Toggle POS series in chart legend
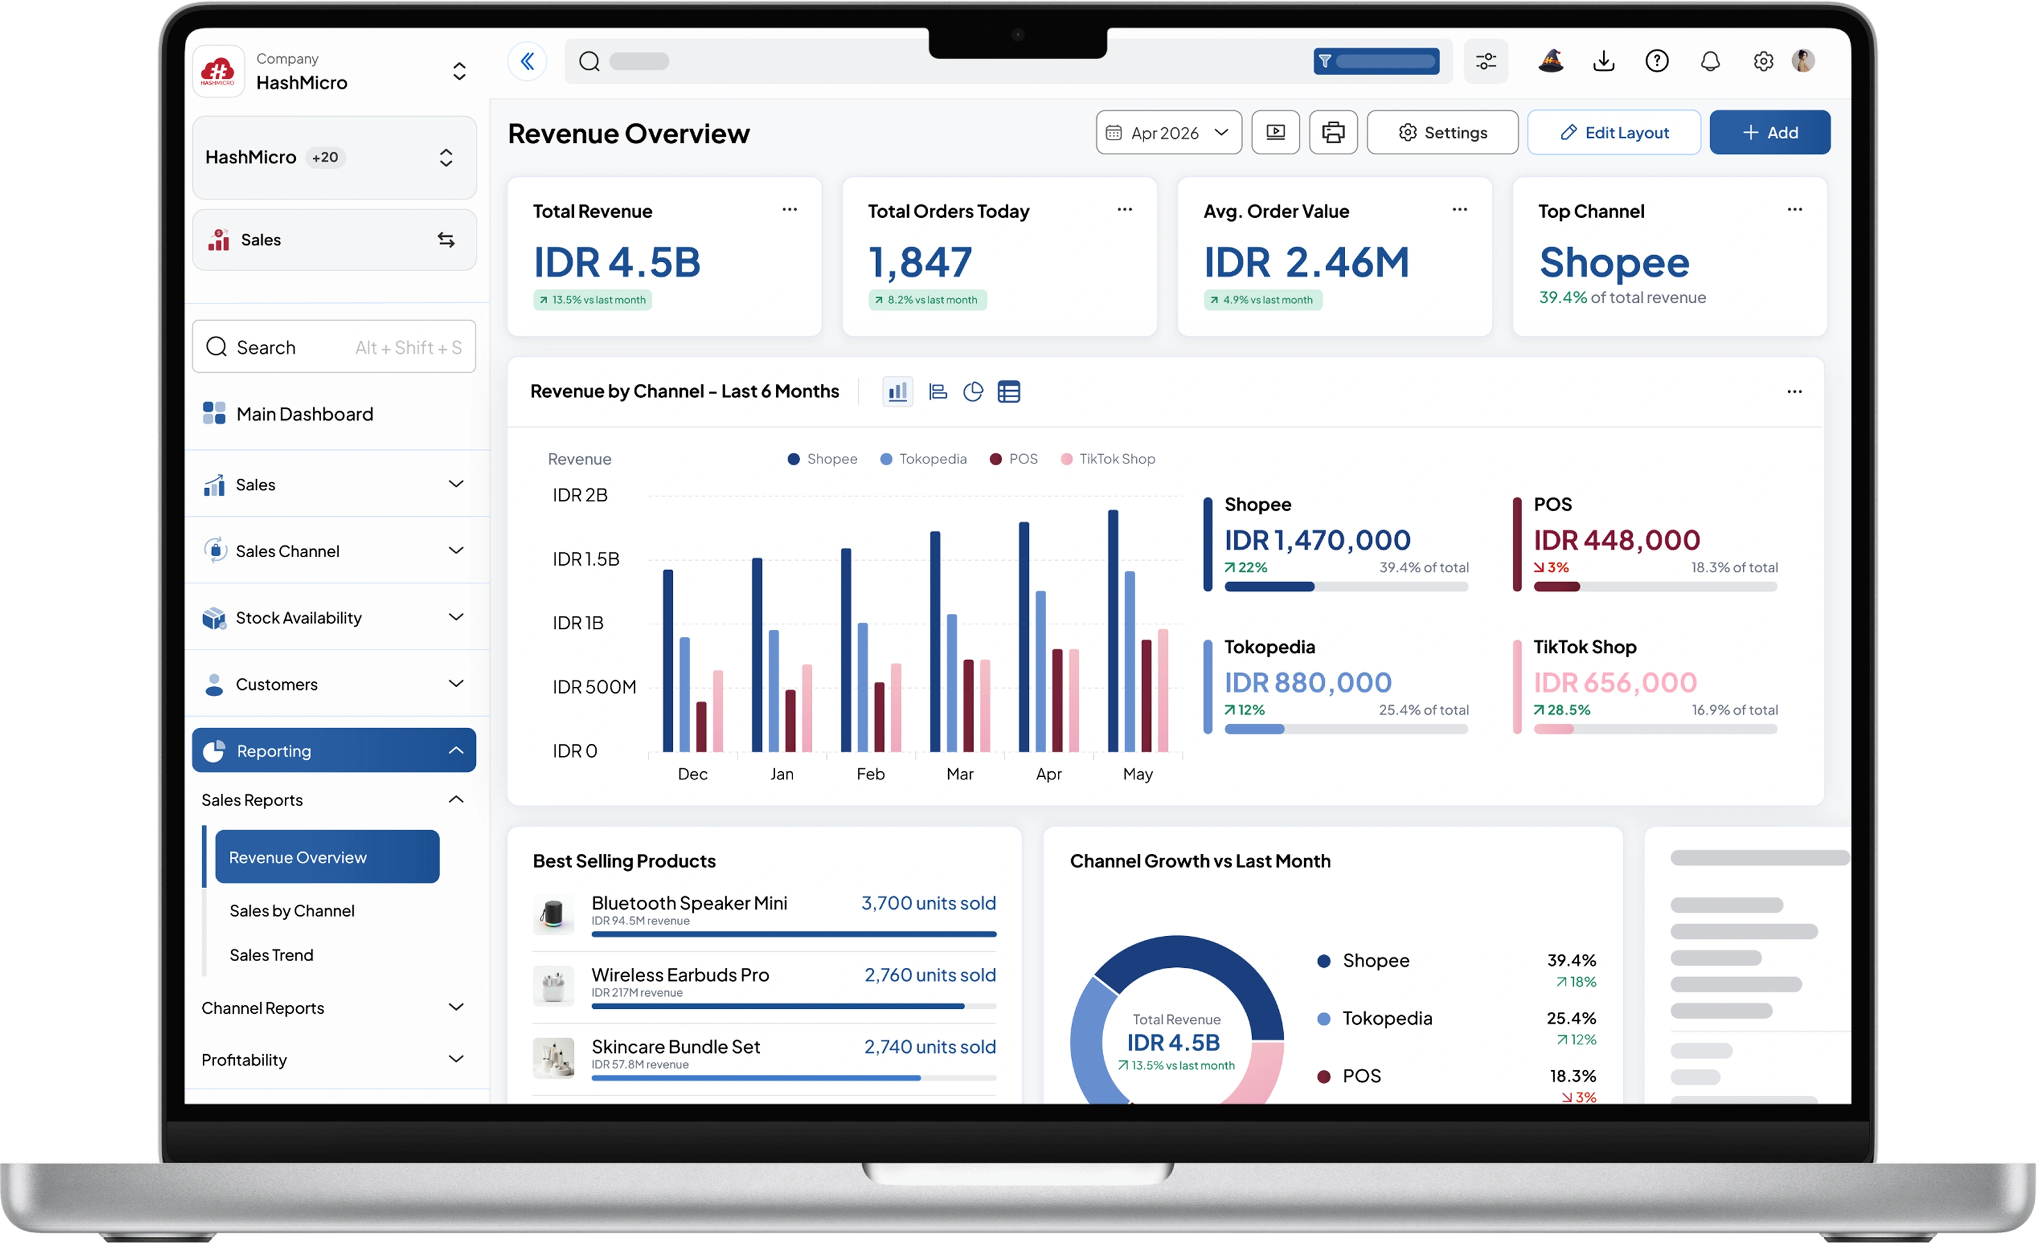Image resolution: width=2038 pixels, height=1244 pixels. pyautogui.click(x=1014, y=459)
